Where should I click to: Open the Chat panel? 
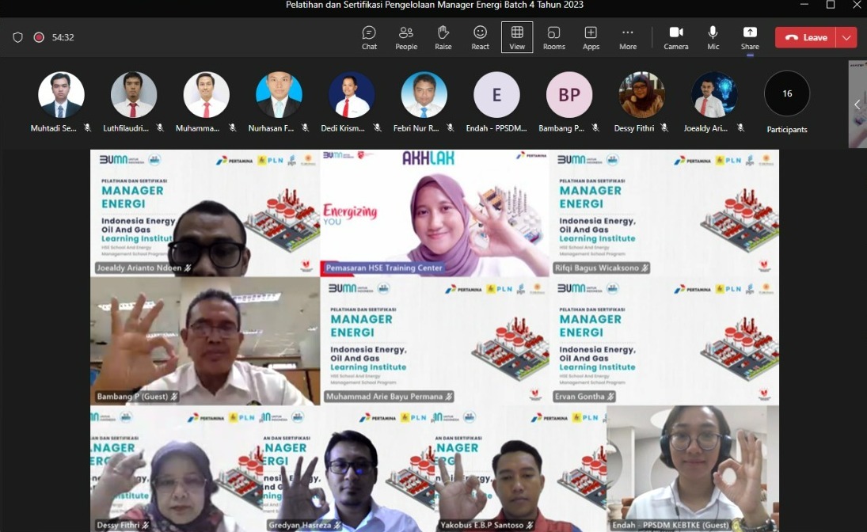tap(368, 36)
